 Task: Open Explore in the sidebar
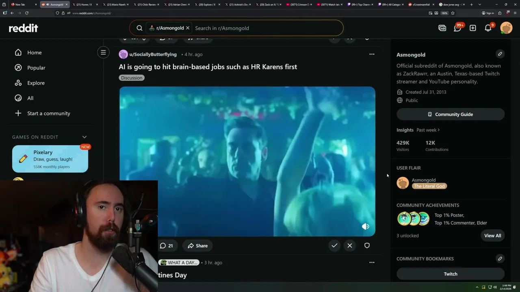pos(36,83)
